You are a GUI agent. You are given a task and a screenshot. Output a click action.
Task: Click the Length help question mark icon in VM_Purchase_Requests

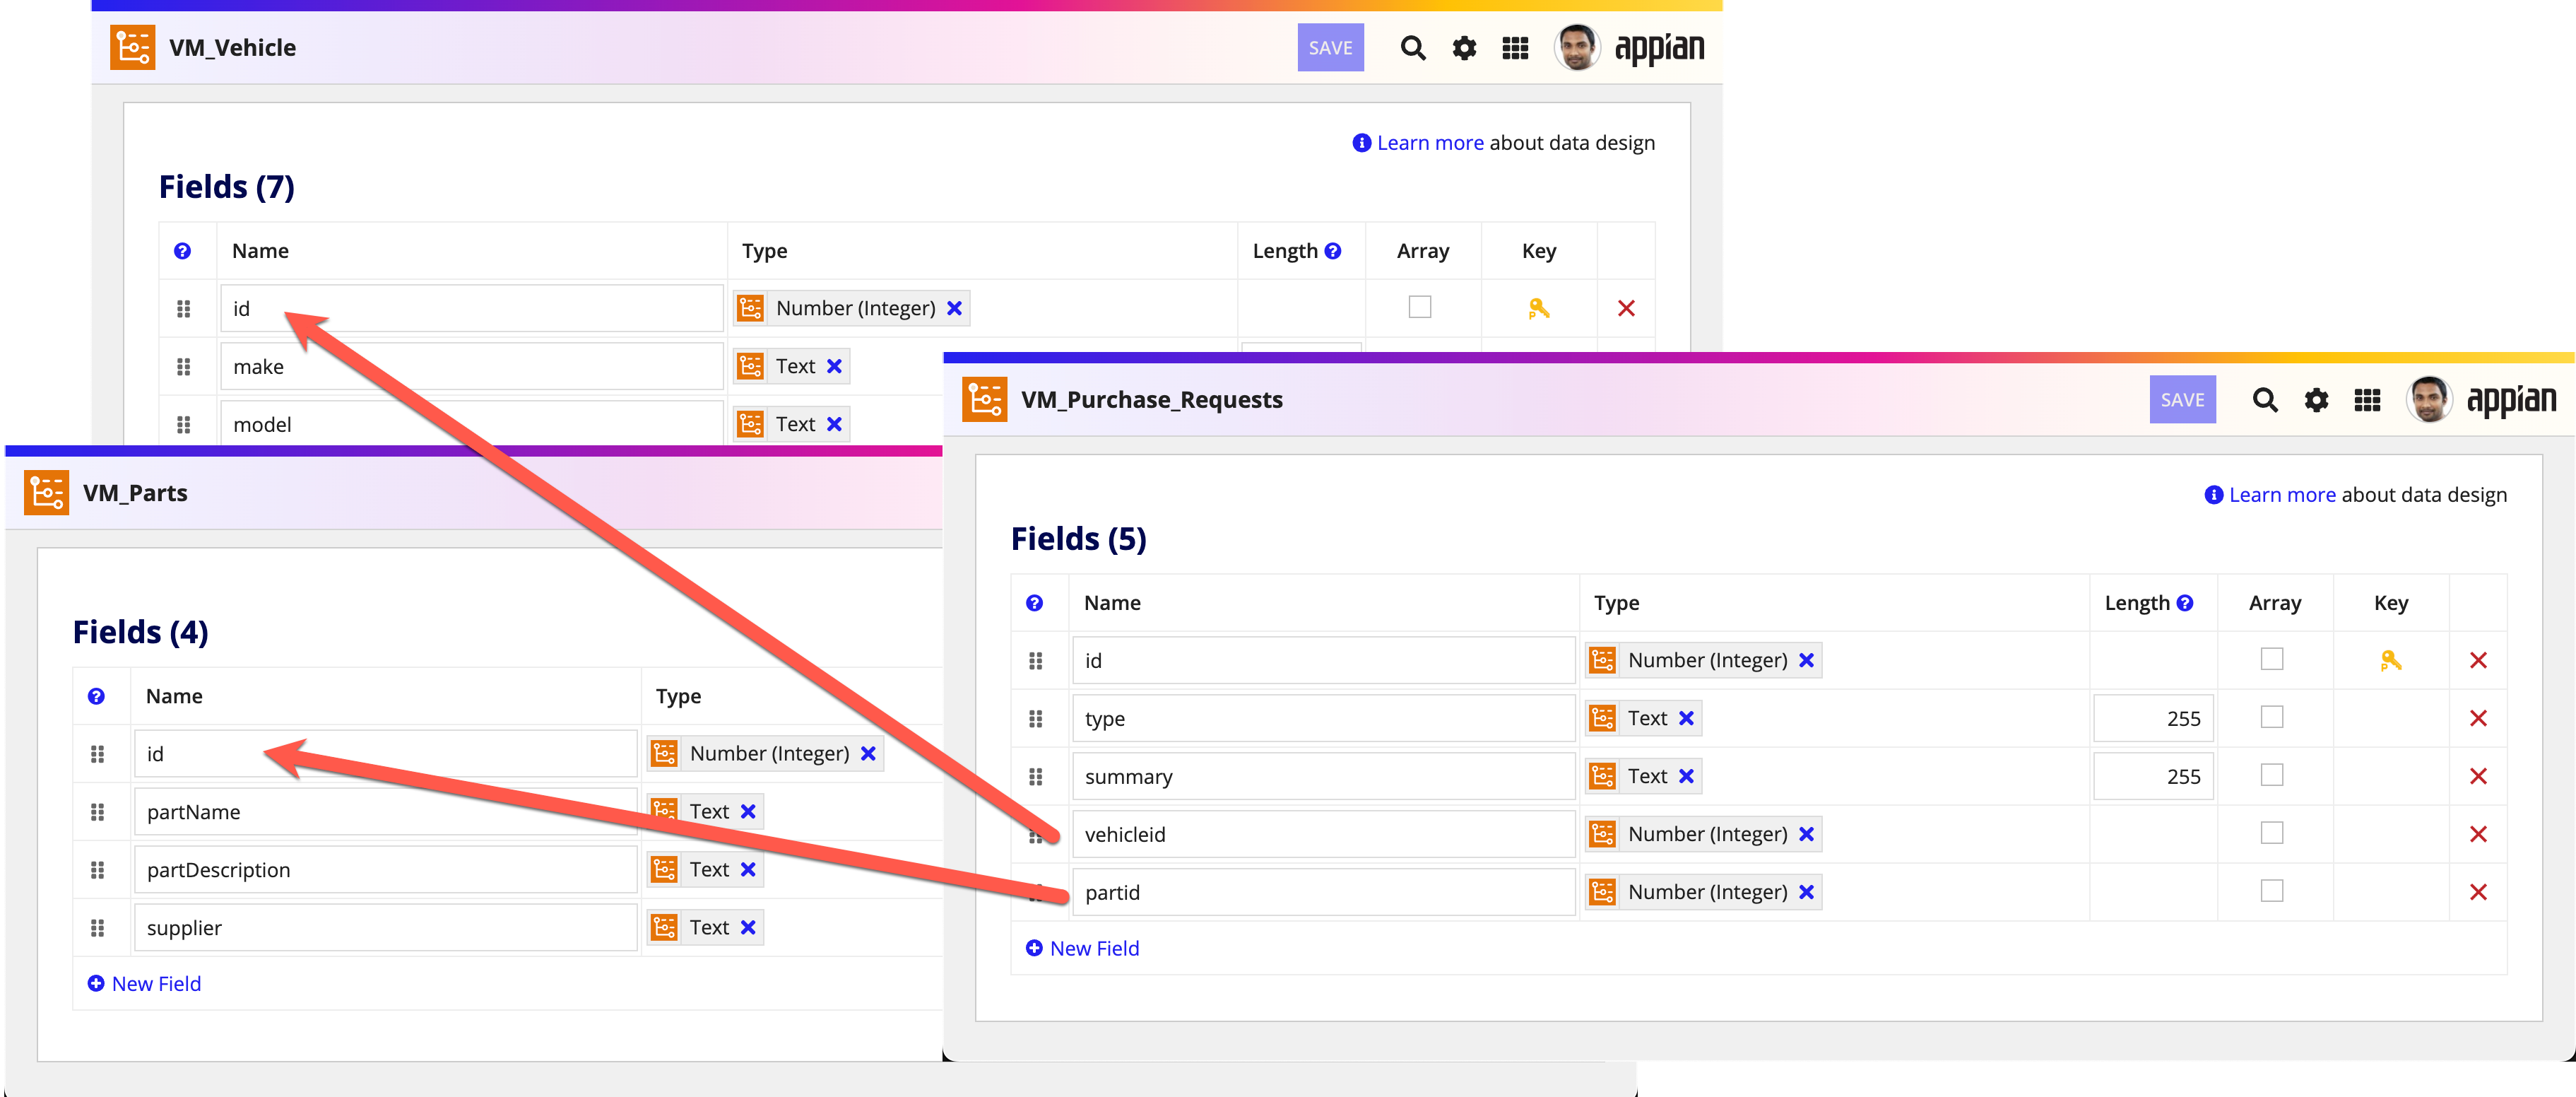point(2185,603)
